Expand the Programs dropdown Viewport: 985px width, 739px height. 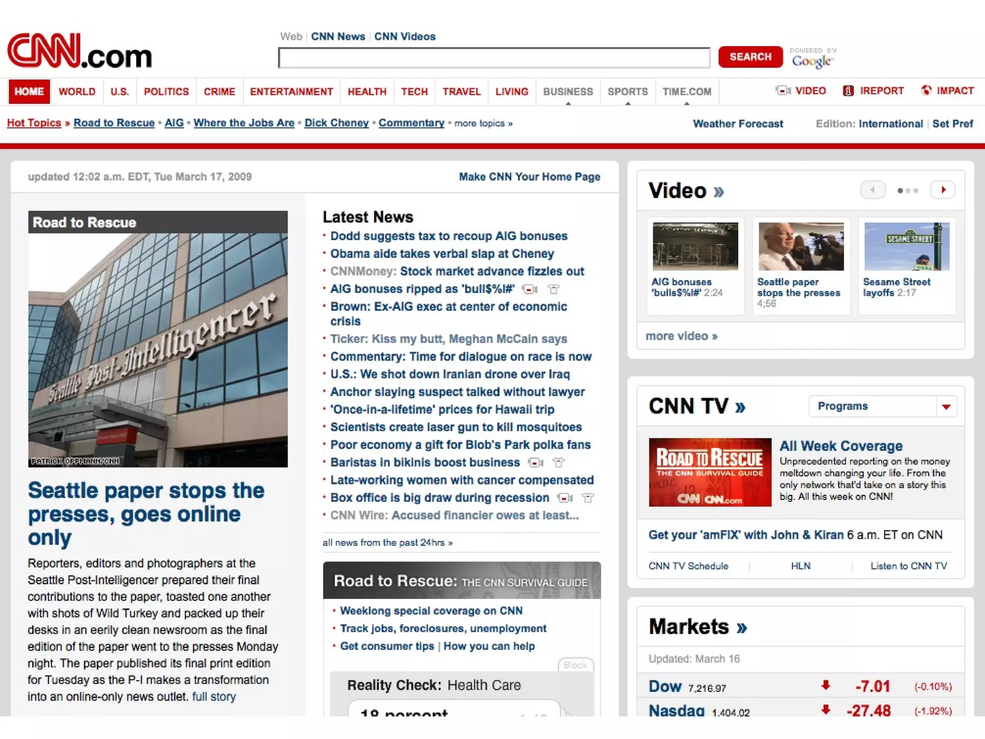point(883,407)
